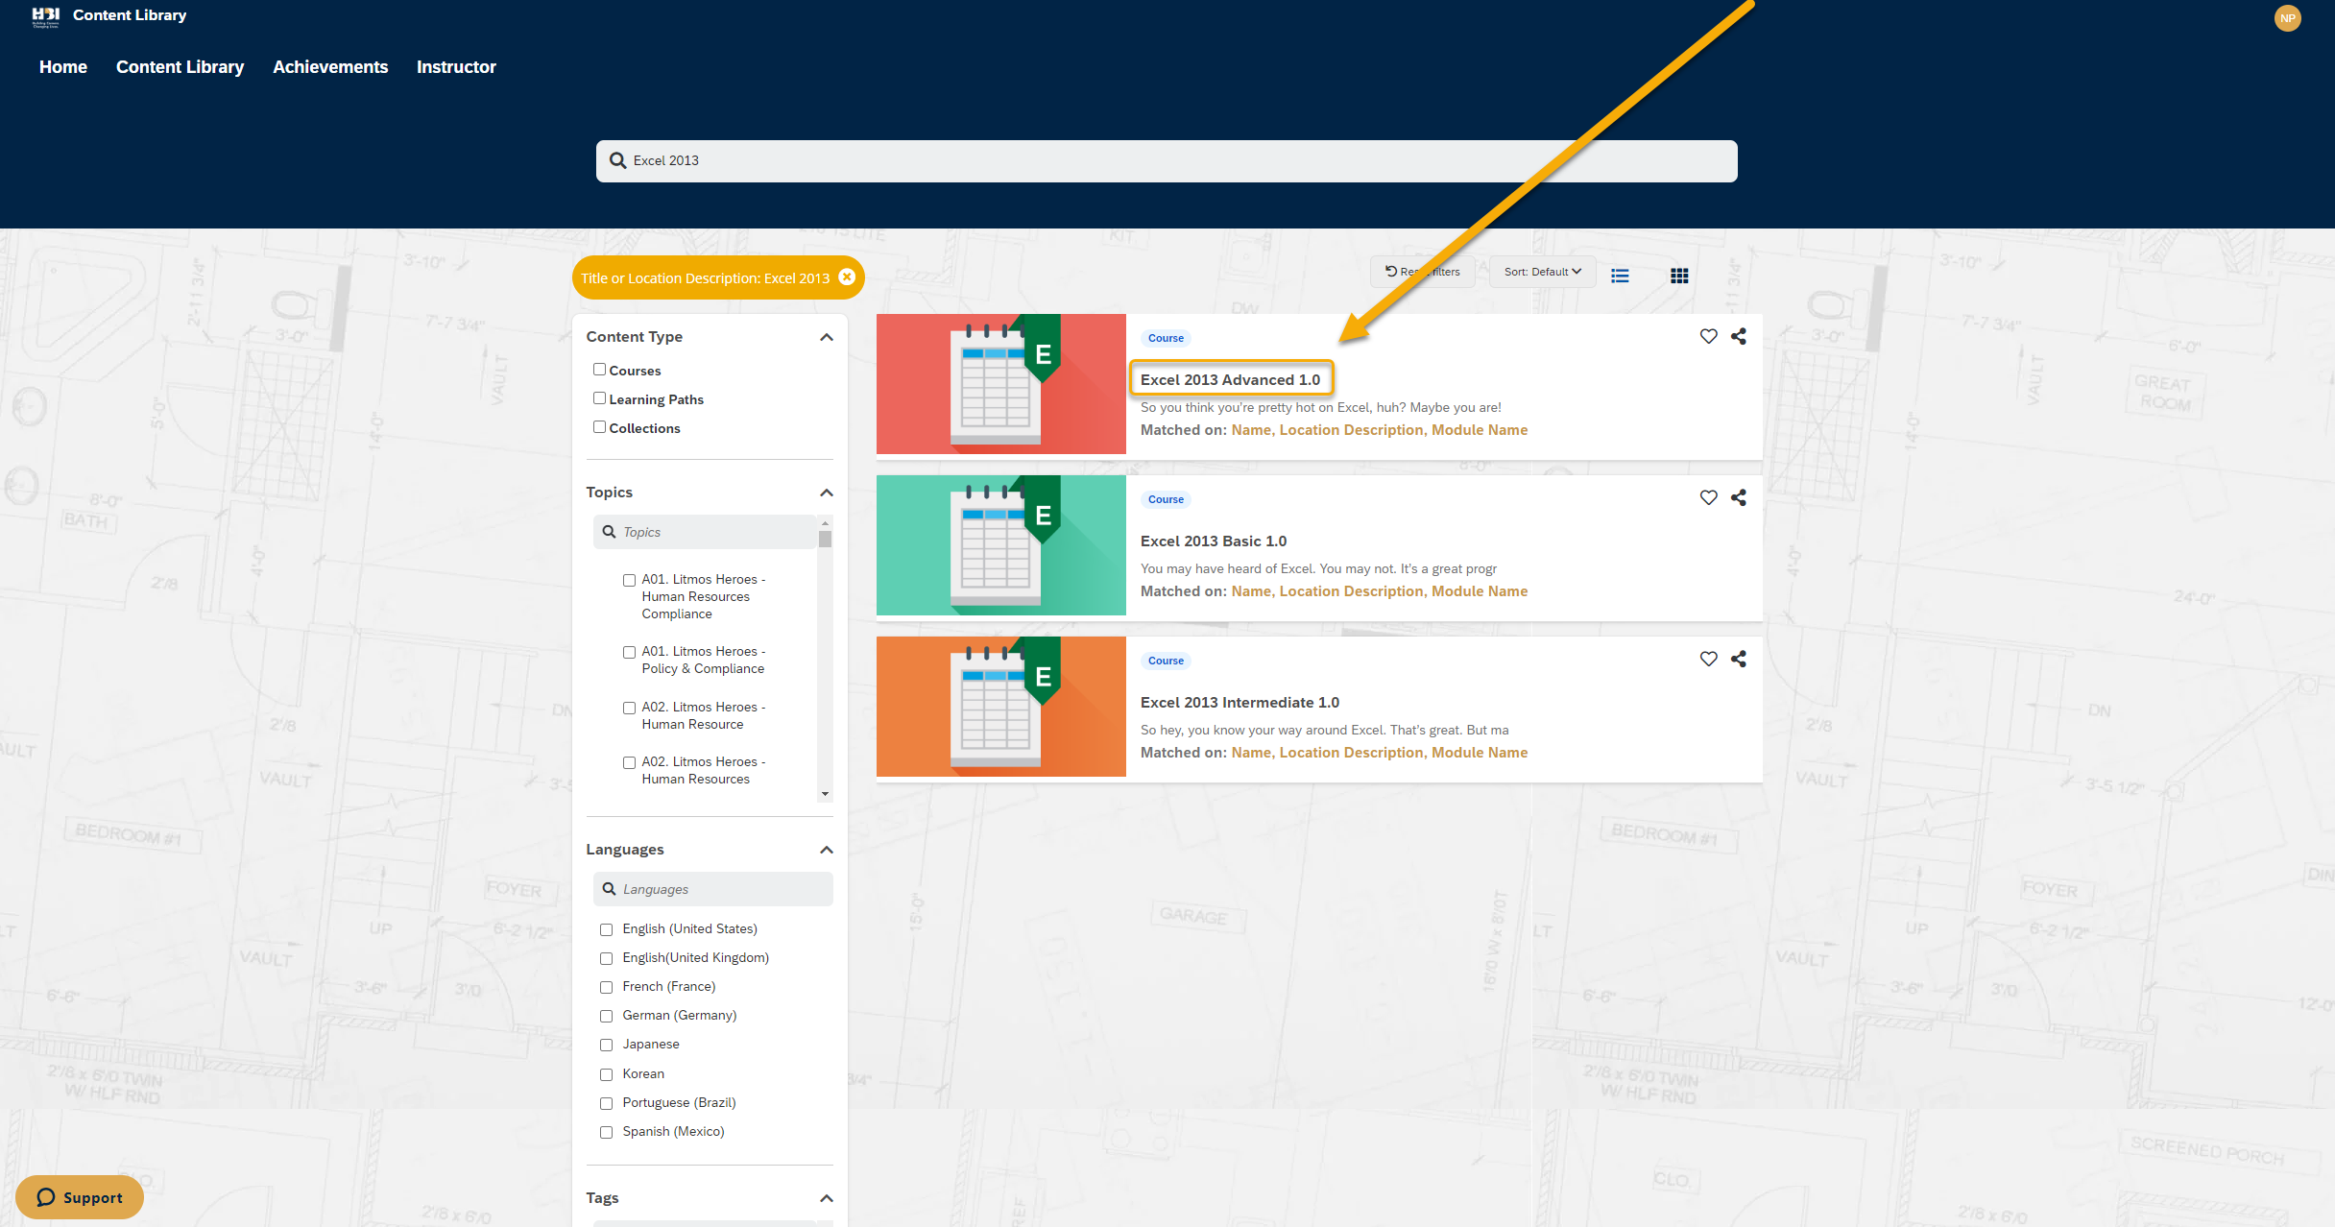Share the Excel 2013 Intermediate course
This screenshot has height=1227, width=2335.
click(1738, 659)
